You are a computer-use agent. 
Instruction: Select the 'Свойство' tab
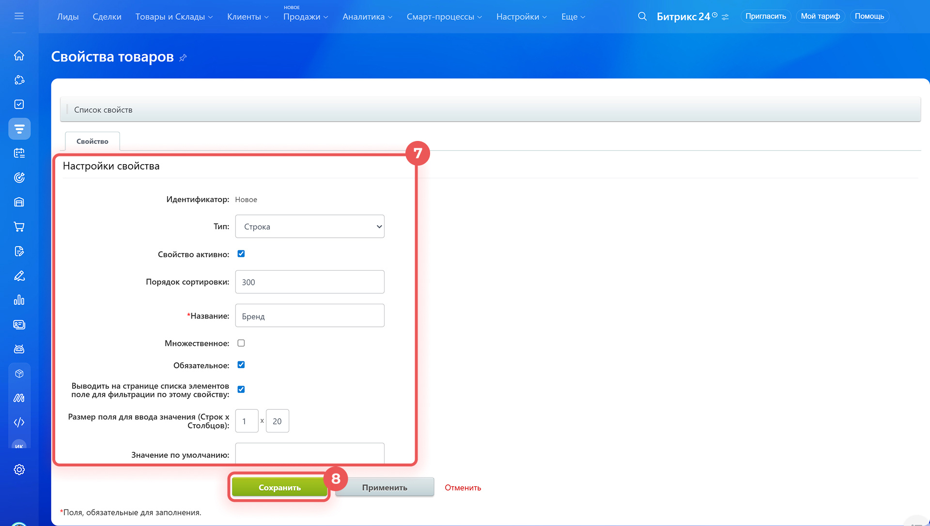(93, 141)
